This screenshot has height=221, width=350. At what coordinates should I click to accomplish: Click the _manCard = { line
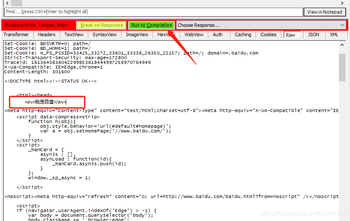[46, 150]
